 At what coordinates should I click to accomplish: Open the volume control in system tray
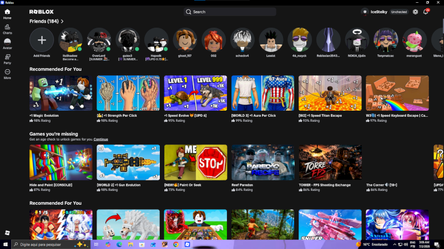[406, 245]
